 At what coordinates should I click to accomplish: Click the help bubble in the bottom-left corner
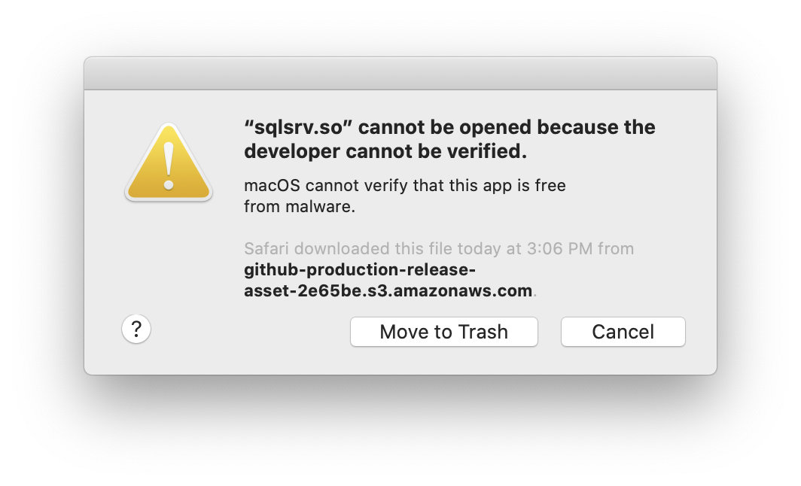click(136, 329)
